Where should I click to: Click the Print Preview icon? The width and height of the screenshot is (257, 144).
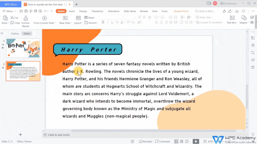point(40,11)
